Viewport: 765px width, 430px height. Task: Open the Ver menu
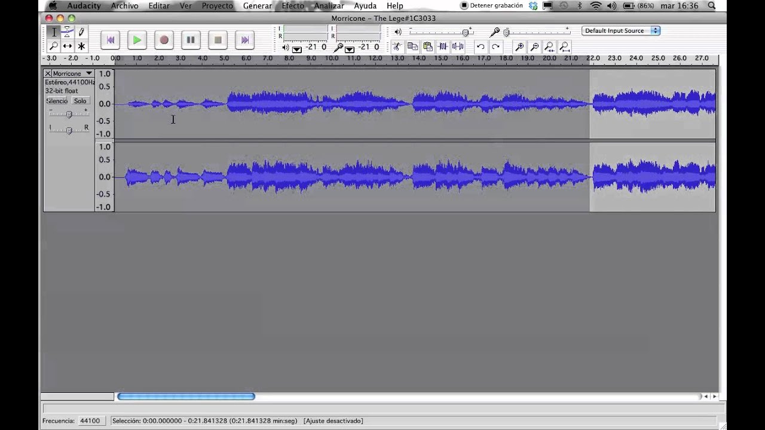[x=186, y=6]
